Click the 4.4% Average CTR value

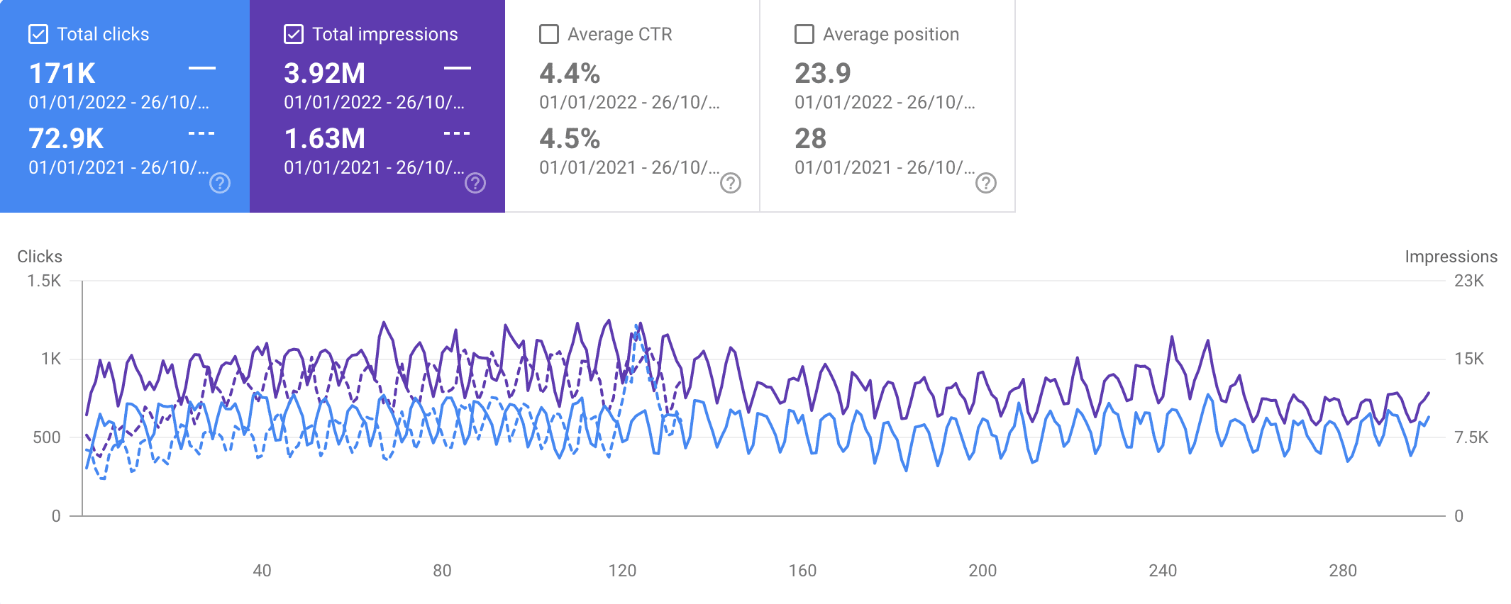[x=570, y=74]
